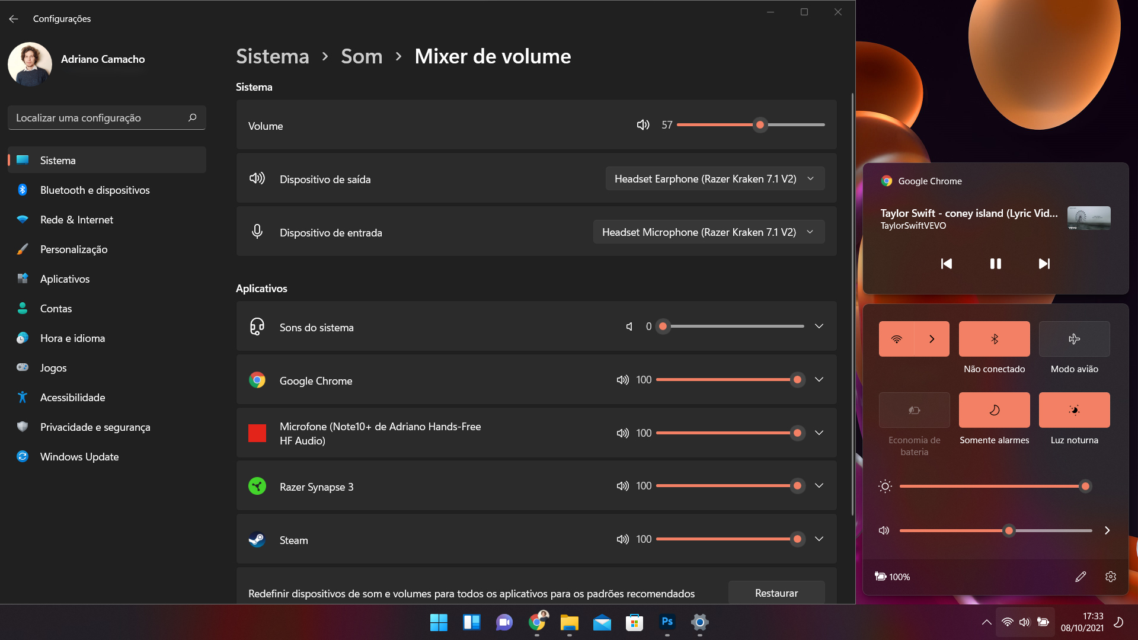Expand the Razer Synapse 3 volume options
Viewport: 1138px width, 640px height.
point(819,486)
